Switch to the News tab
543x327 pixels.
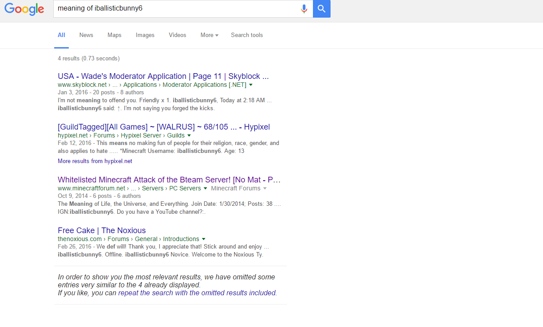pyautogui.click(x=86, y=35)
